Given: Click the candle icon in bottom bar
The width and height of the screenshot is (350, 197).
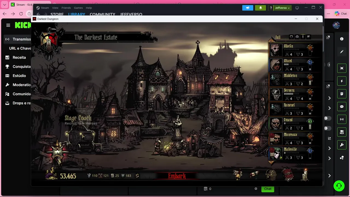Looking at the screenshot, I should point(305,175).
